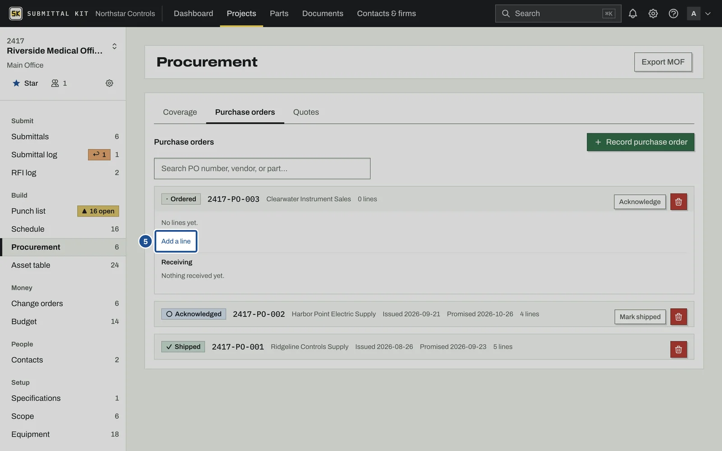Open global settings gear in top bar
The width and height of the screenshot is (722, 451).
[653, 14]
